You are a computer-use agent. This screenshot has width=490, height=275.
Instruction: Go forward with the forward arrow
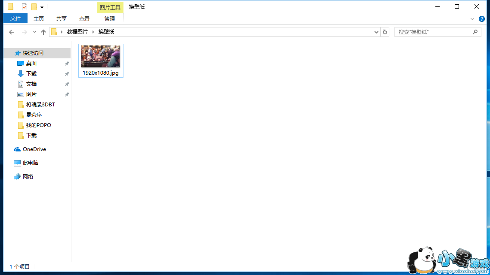[x=25, y=32]
